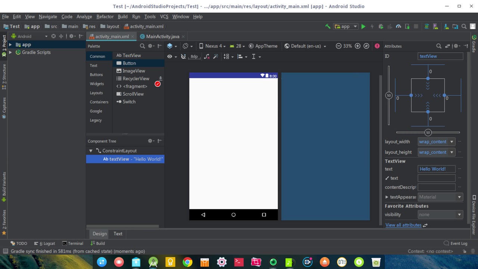Click the Infer Constraints magic wand icon

(x=216, y=56)
